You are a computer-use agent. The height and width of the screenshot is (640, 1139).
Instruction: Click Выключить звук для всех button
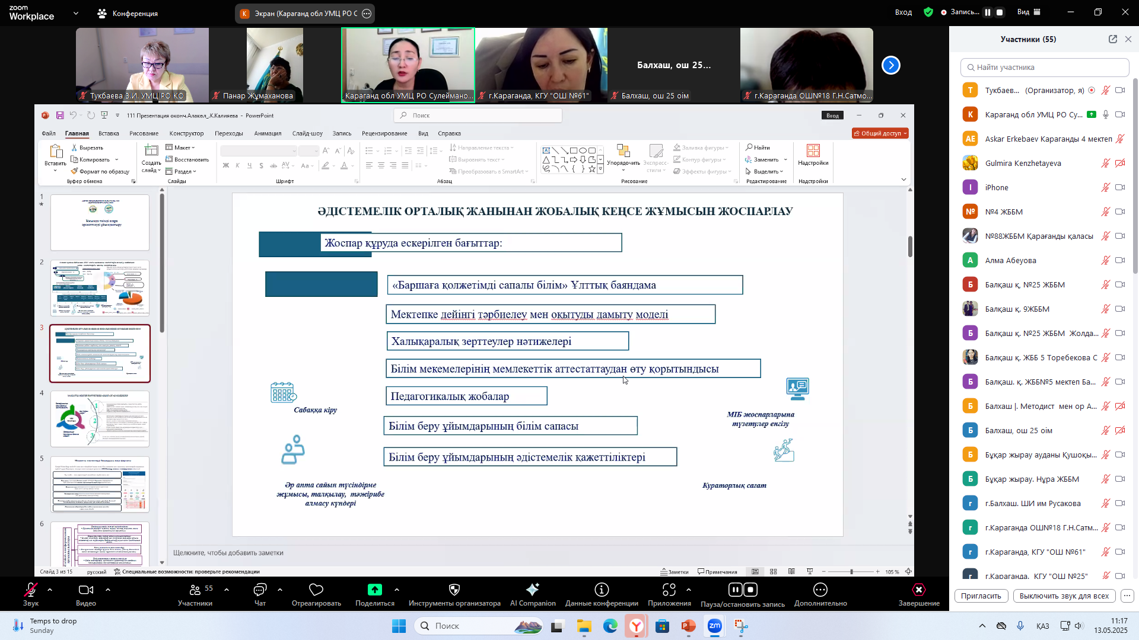(x=1064, y=596)
